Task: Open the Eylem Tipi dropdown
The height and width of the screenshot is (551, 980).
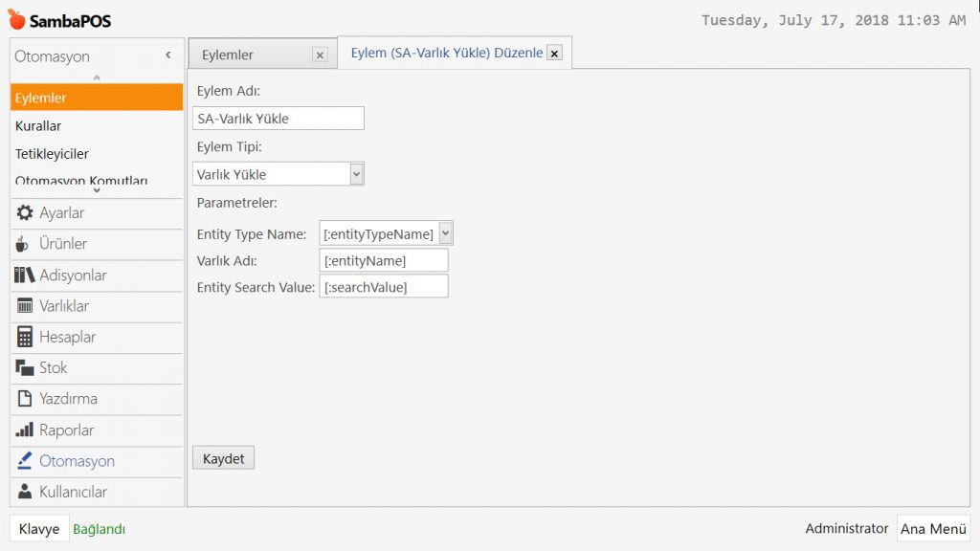Action: tap(356, 174)
